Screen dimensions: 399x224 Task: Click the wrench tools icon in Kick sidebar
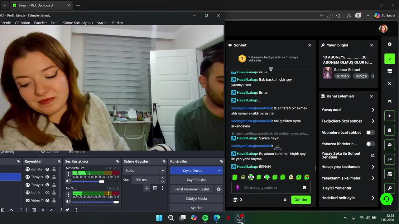click(x=389, y=188)
